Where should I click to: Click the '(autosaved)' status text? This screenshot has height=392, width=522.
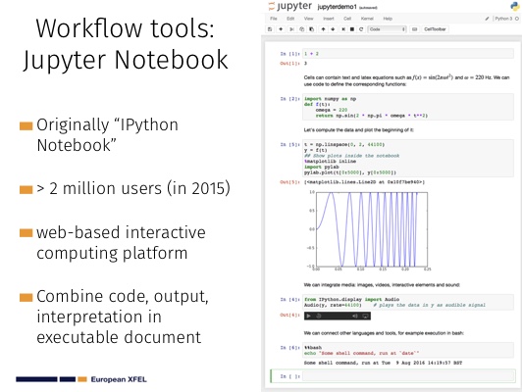(368, 8)
